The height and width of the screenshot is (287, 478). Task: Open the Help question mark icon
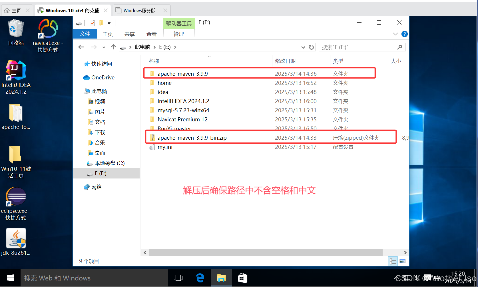pos(404,34)
